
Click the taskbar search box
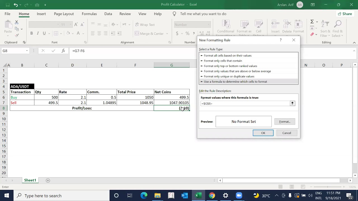tap(62, 195)
